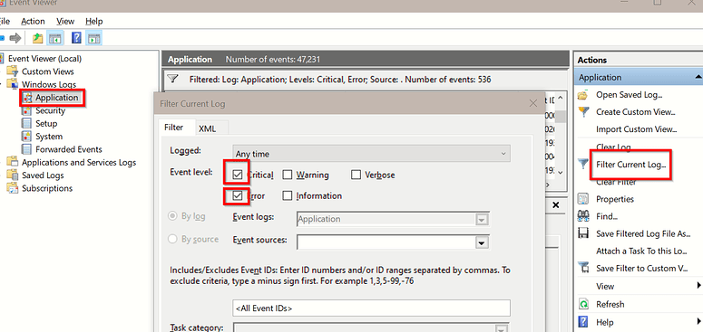Click the Help icon in Actions pane
Viewport: 703px width, 332px height.
click(583, 322)
